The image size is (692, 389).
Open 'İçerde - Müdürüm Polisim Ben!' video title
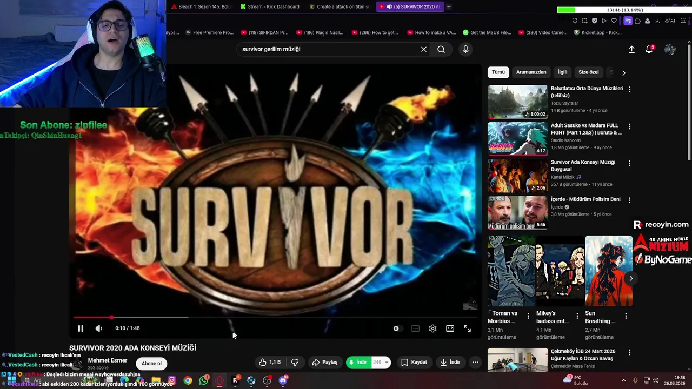[585, 199]
